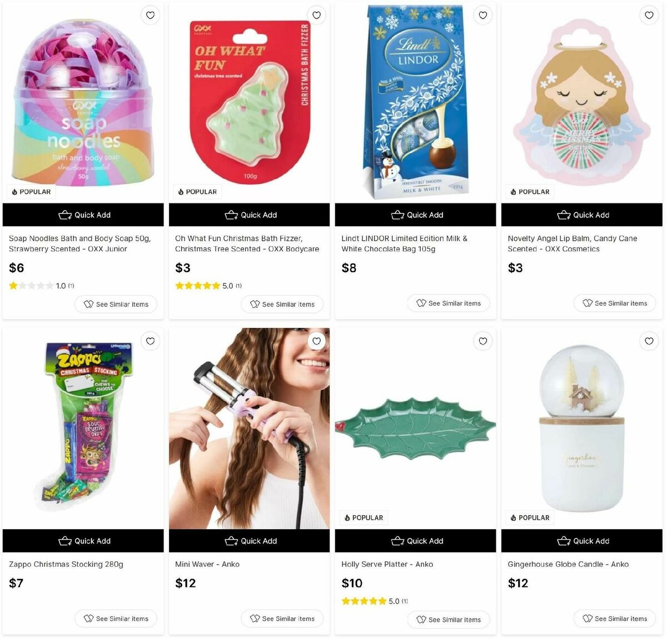
Task: Toggle wishlist heart on Lindt LINDOR chocolate bag
Action: (x=482, y=16)
